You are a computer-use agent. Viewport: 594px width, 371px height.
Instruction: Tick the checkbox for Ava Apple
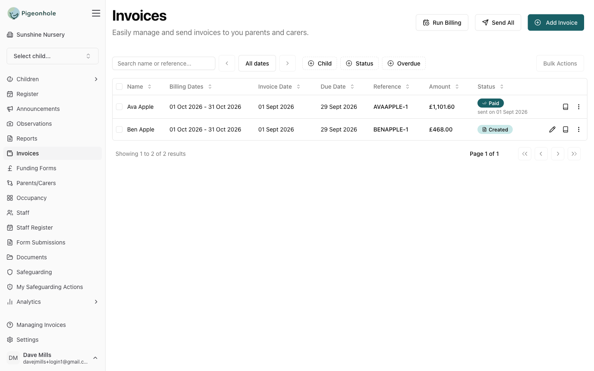pos(119,107)
